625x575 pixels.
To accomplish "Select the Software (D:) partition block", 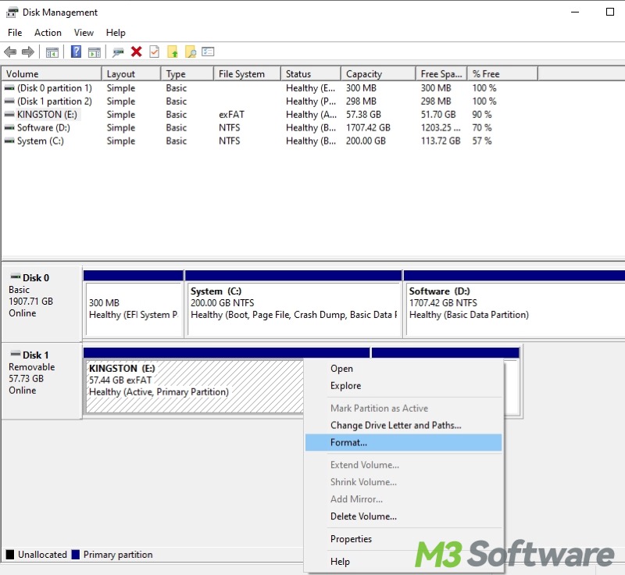I will click(x=514, y=304).
